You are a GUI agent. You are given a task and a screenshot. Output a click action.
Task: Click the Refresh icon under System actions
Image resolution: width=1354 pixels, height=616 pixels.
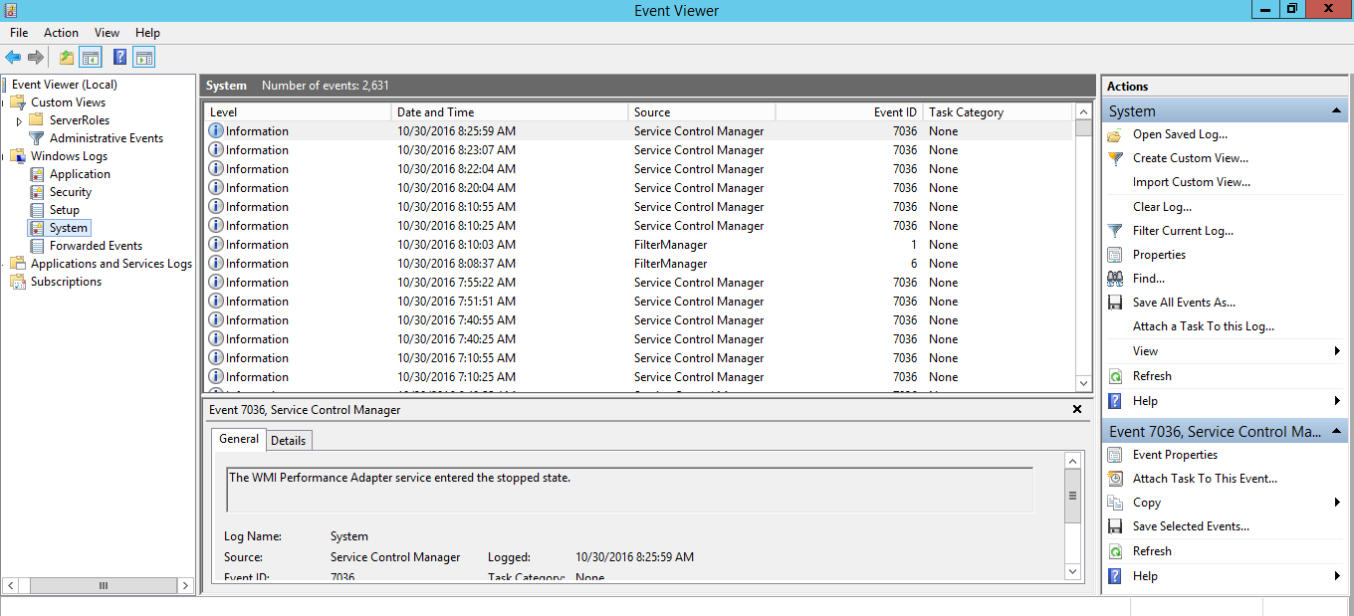pyautogui.click(x=1115, y=375)
